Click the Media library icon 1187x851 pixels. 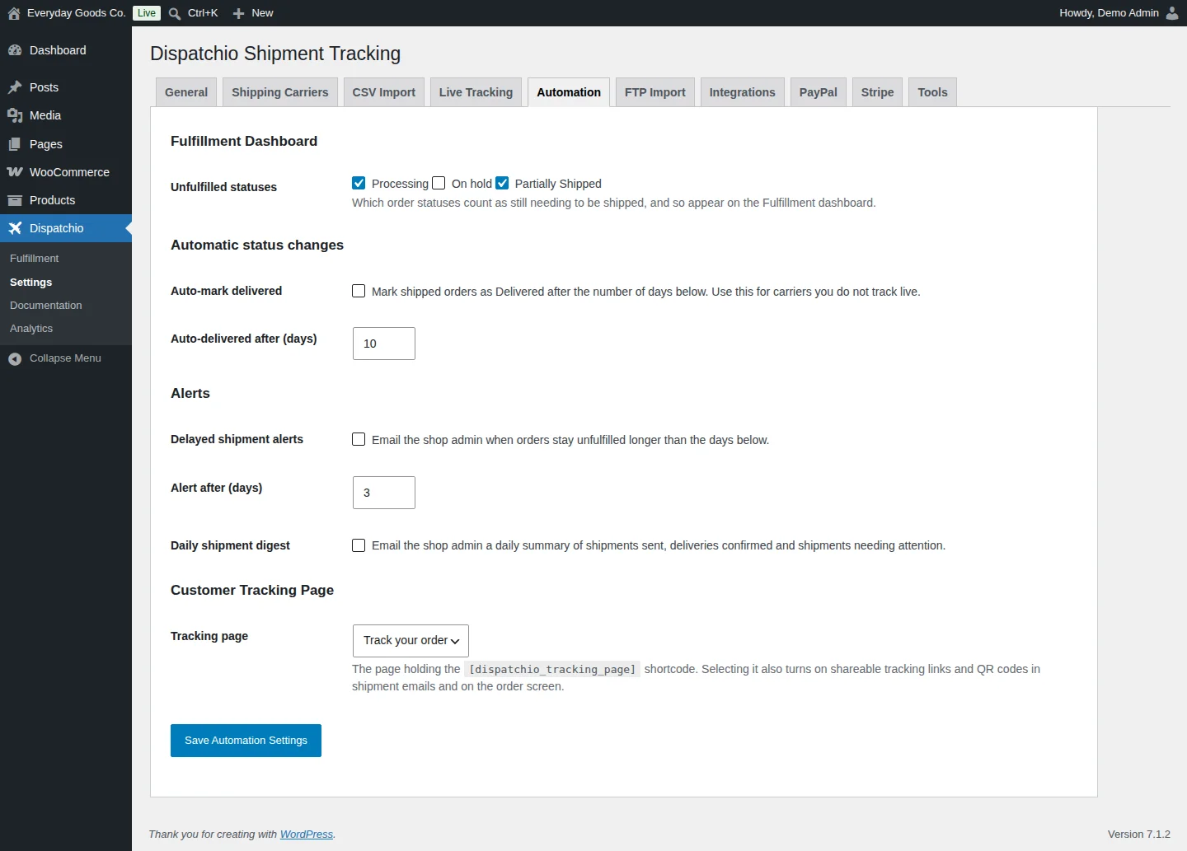click(15, 115)
